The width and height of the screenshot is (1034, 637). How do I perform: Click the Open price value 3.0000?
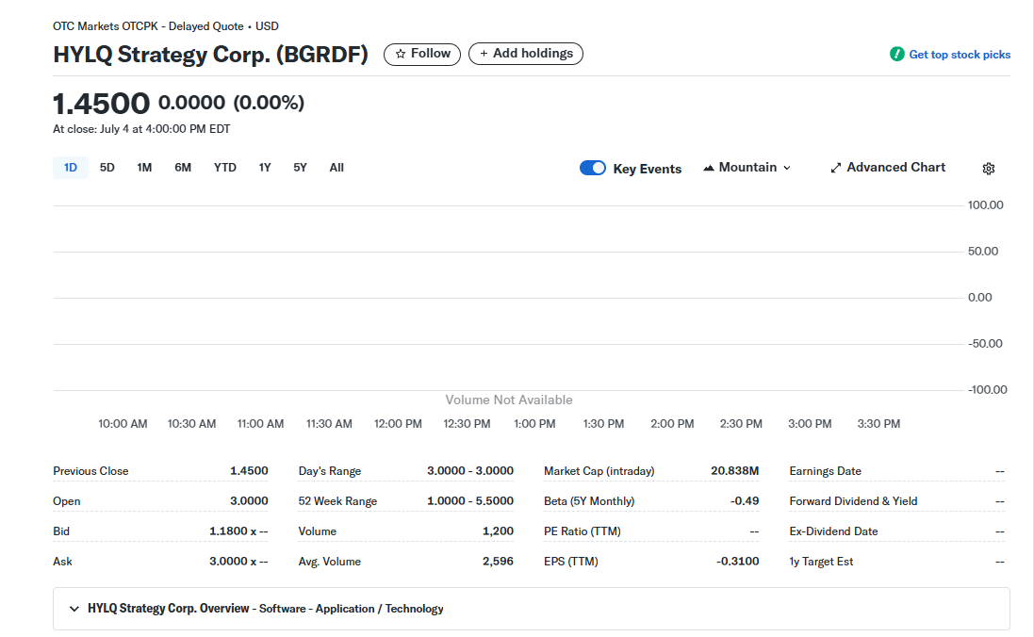coord(249,501)
